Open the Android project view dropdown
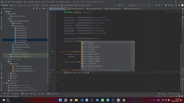This screenshot has width=184, height=103. point(9,9)
